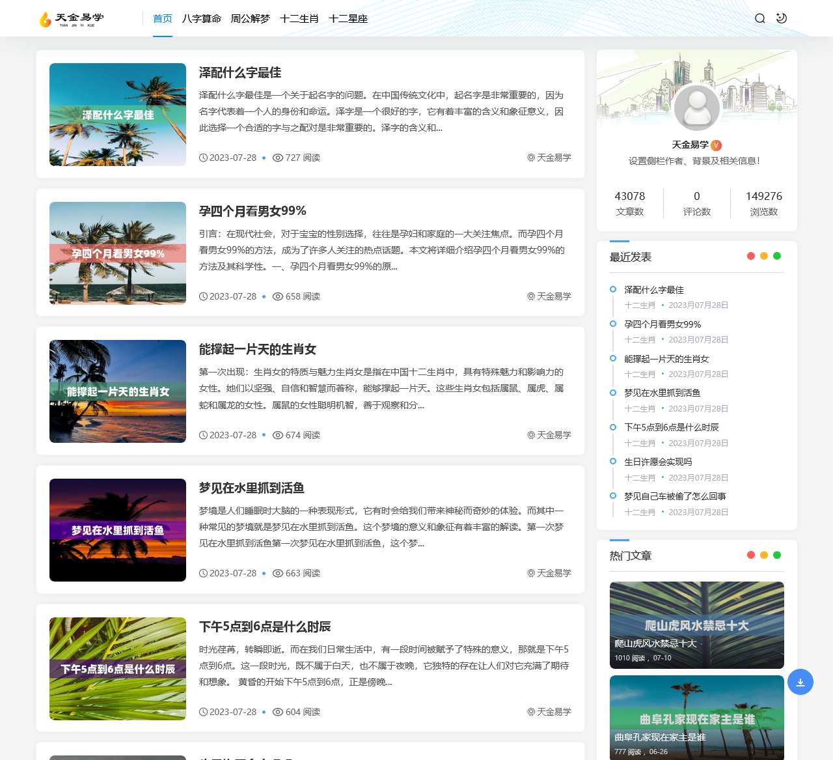Click 热门文章 section heading
Screen dimensions: 833x760
631,556
